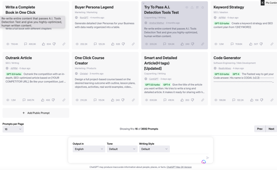The height and width of the screenshot is (170, 277).
Task: Change the Prompts per Page selector
Action: point(12,129)
